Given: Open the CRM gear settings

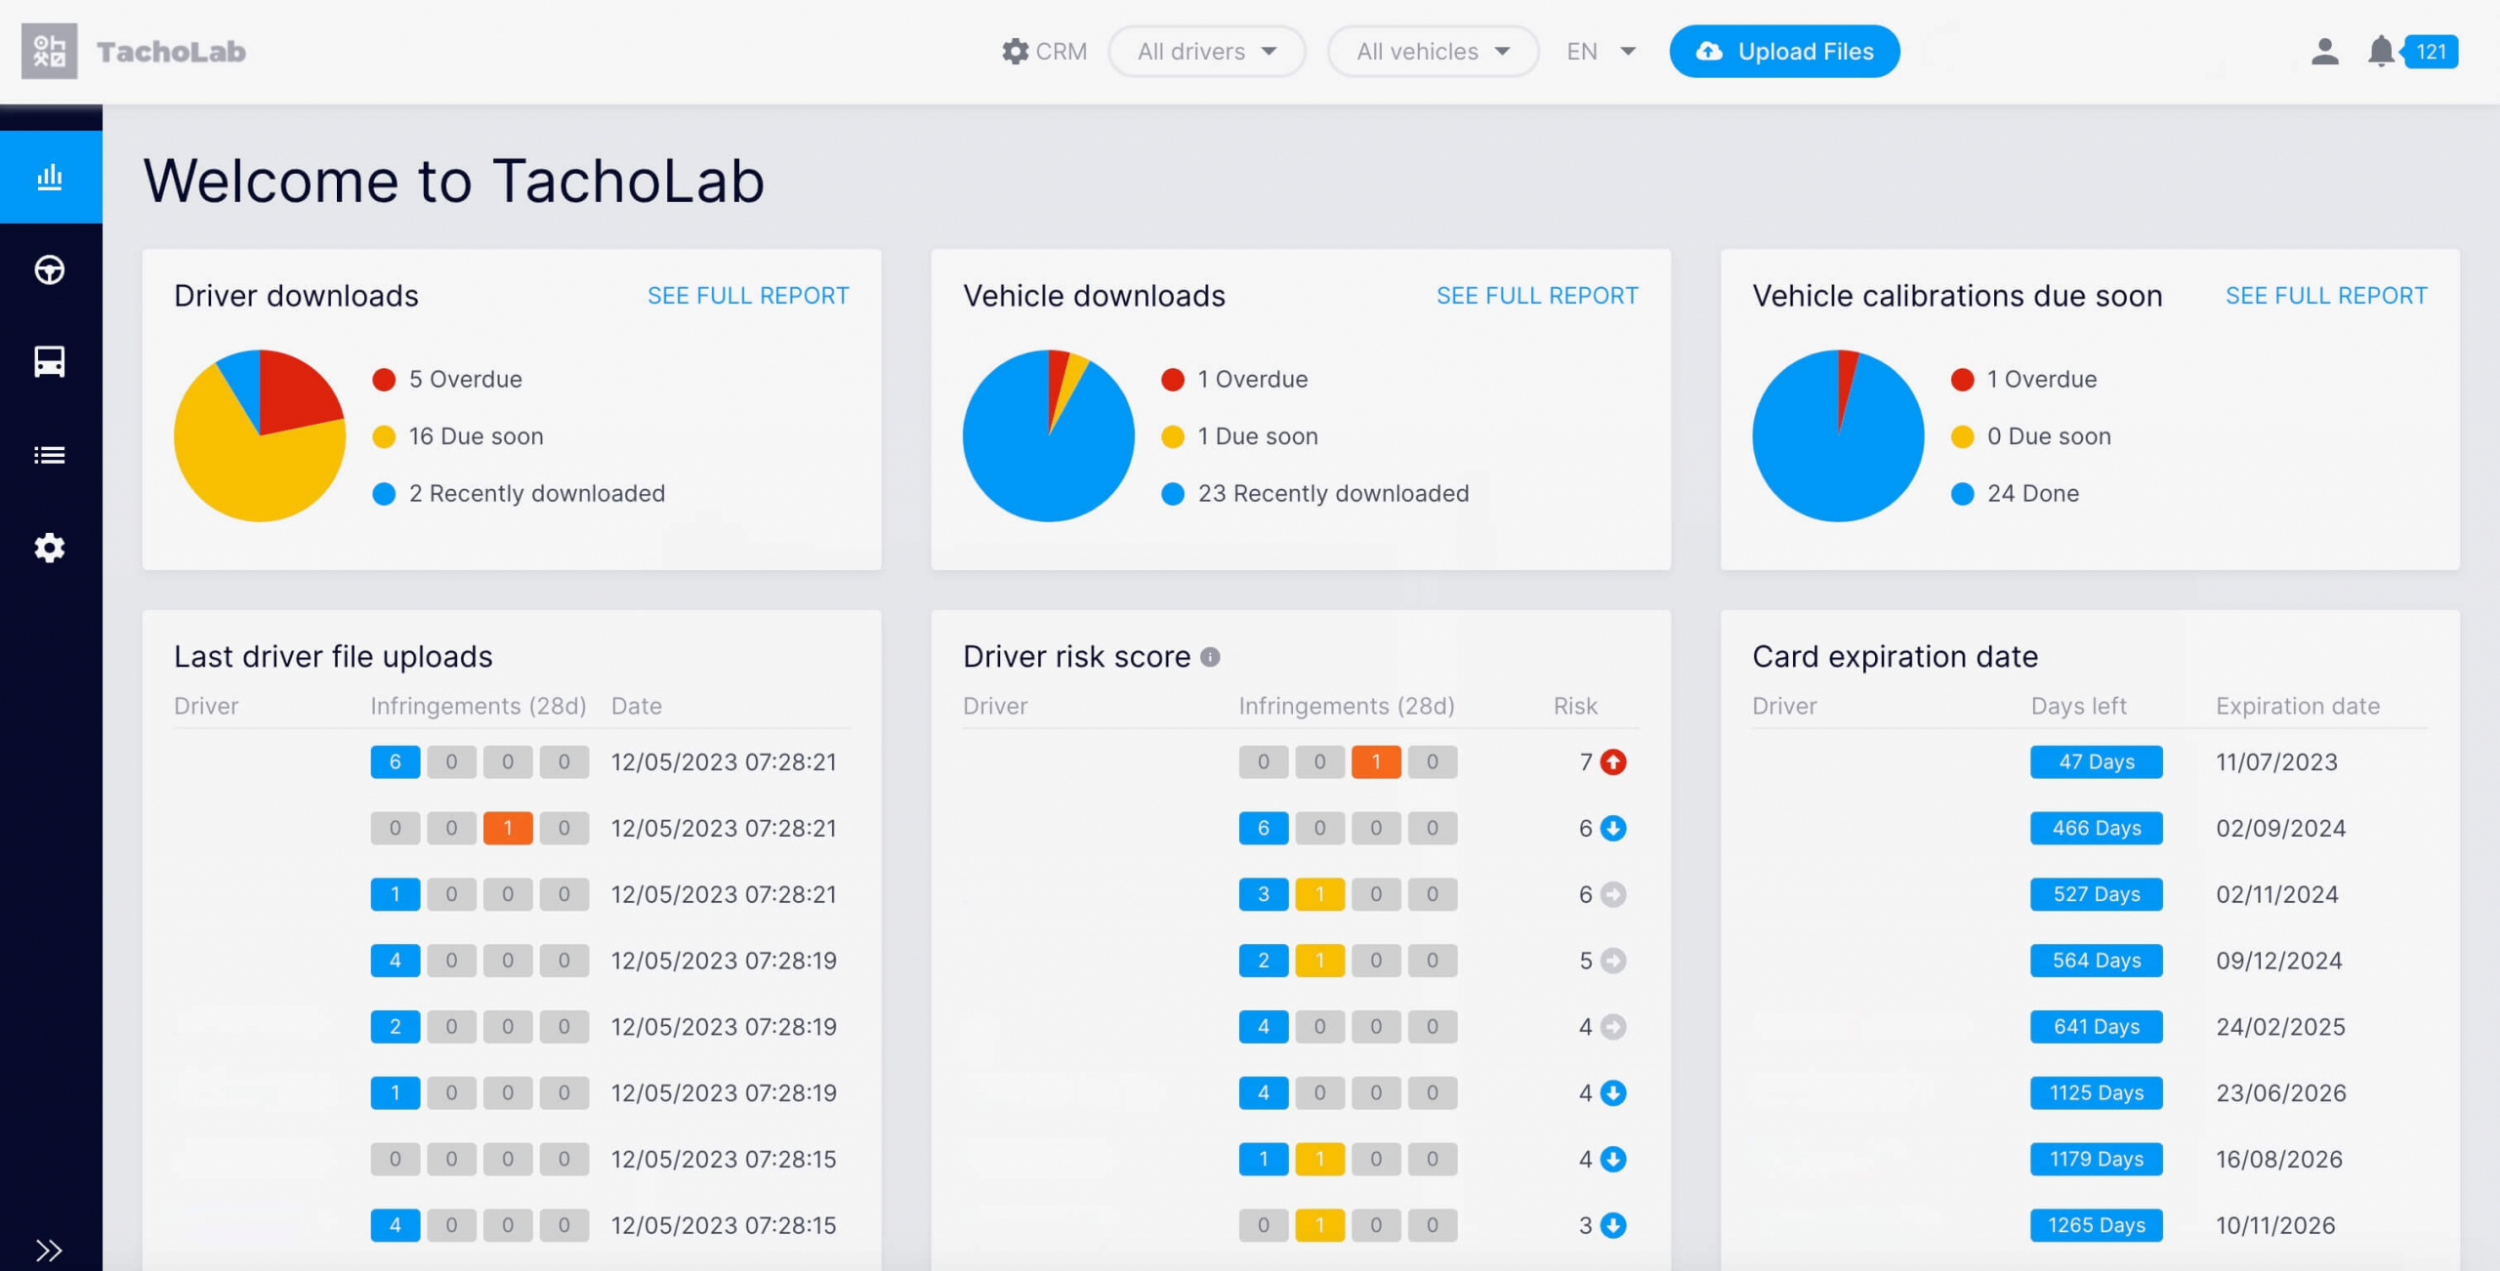Looking at the screenshot, I should (x=1044, y=51).
